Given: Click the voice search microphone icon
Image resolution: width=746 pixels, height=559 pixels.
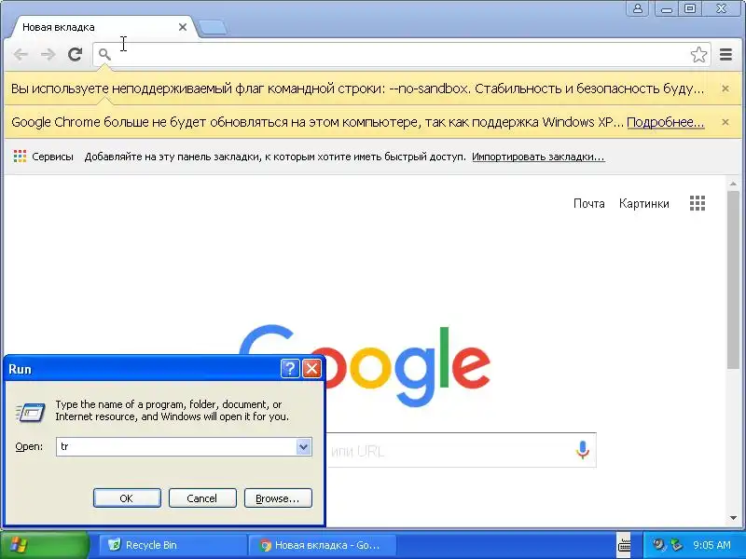Looking at the screenshot, I should point(582,450).
